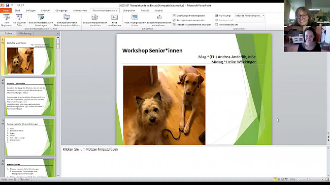330x185 pixels.
Task: Open Benutzerdefinierte Bildschirmpräsentation dropdown
Action: pyautogui.click(x=67, y=20)
